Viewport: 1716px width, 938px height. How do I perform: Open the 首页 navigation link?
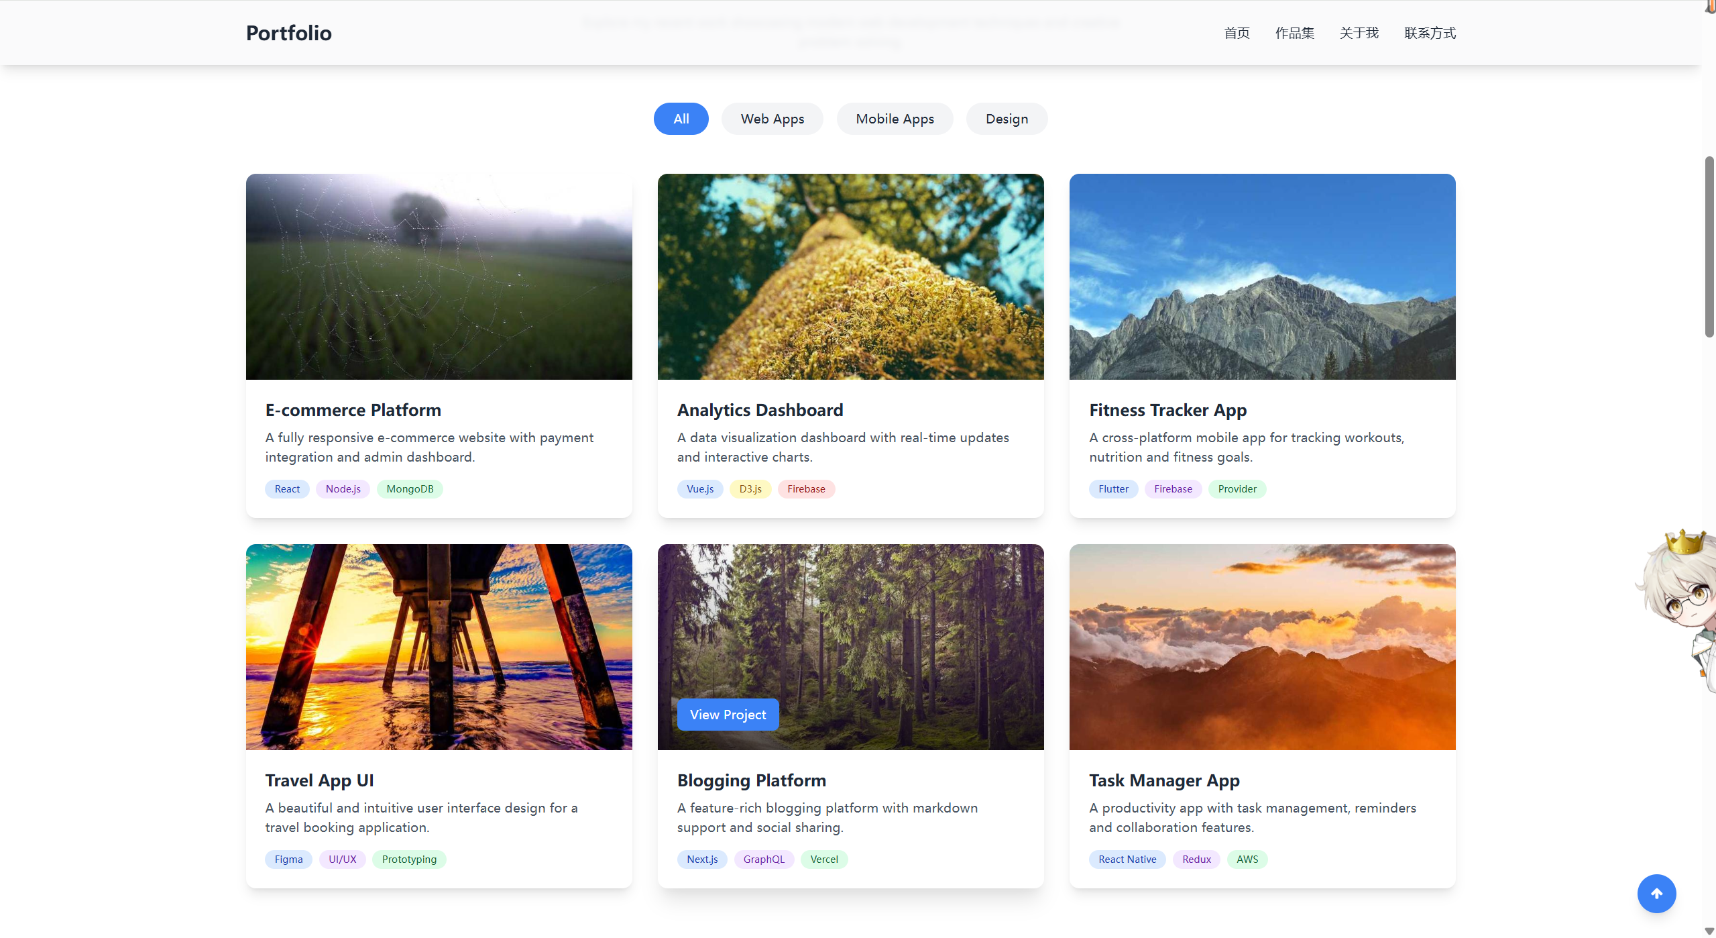click(x=1236, y=33)
